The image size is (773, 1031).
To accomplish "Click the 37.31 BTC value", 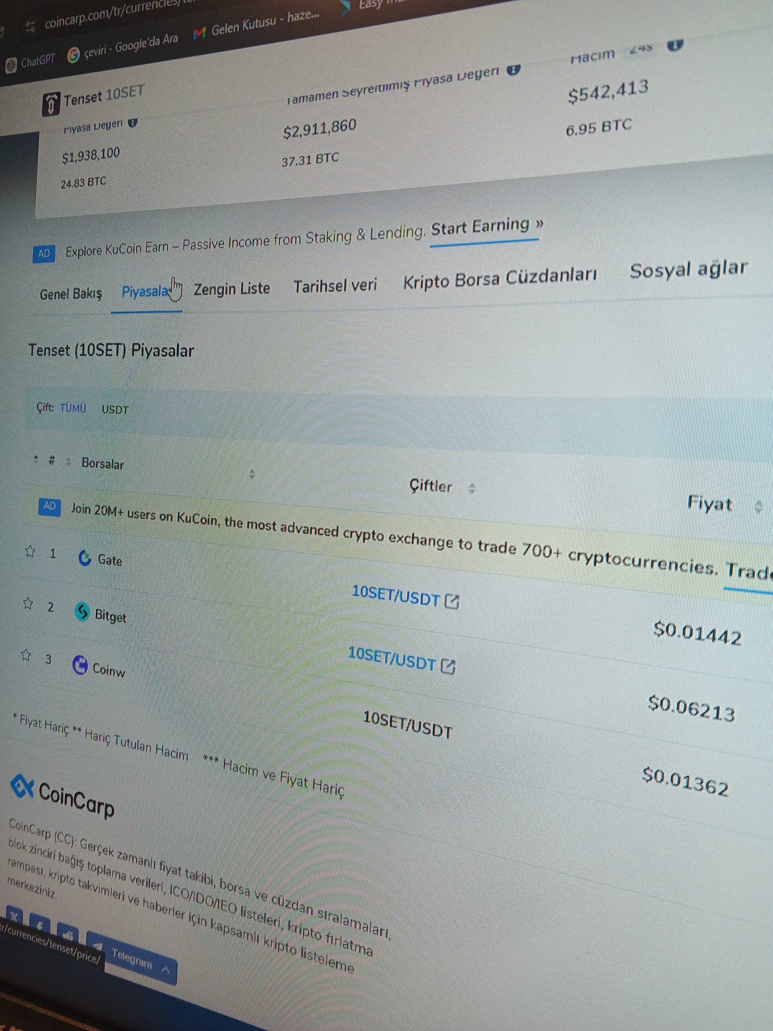I will point(310,160).
